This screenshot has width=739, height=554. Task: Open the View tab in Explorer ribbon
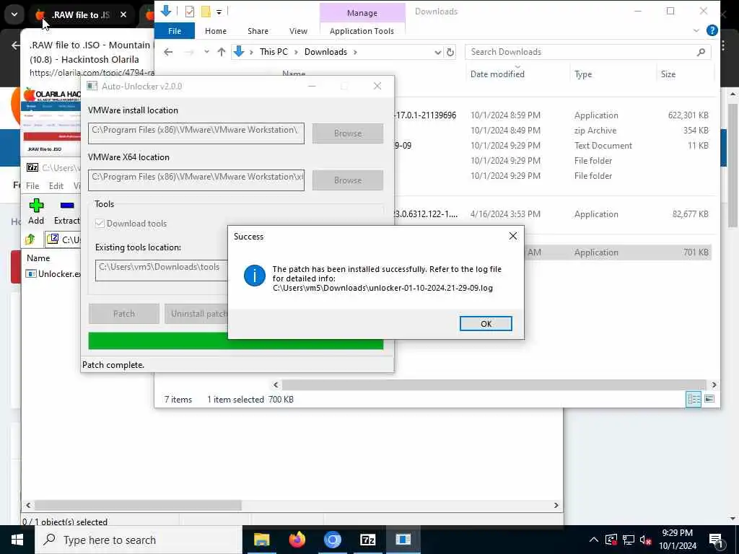point(298,31)
